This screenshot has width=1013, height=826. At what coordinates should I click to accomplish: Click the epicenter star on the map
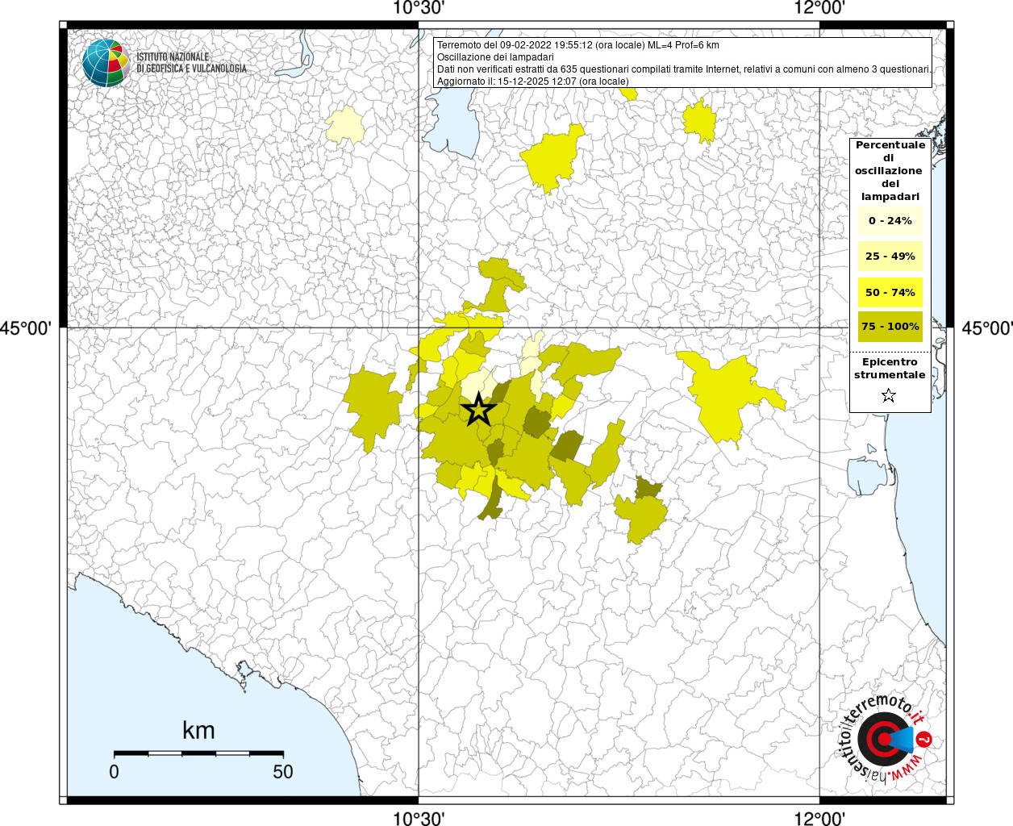pyautogui.click(x=479, y=410)
